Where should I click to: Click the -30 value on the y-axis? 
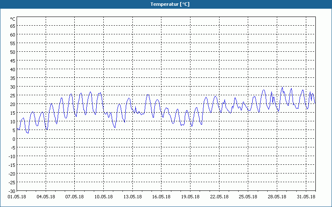[12, 191]
